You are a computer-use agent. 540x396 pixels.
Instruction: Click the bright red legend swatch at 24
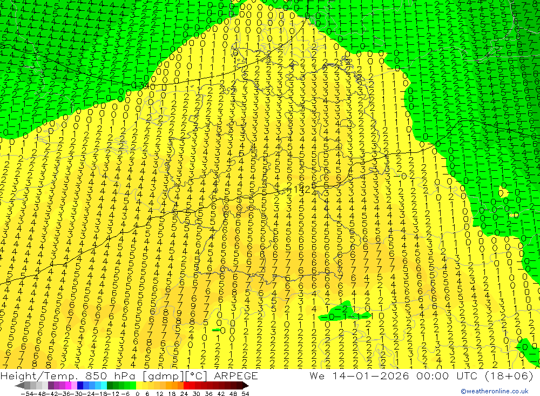(x=186, y=386)
